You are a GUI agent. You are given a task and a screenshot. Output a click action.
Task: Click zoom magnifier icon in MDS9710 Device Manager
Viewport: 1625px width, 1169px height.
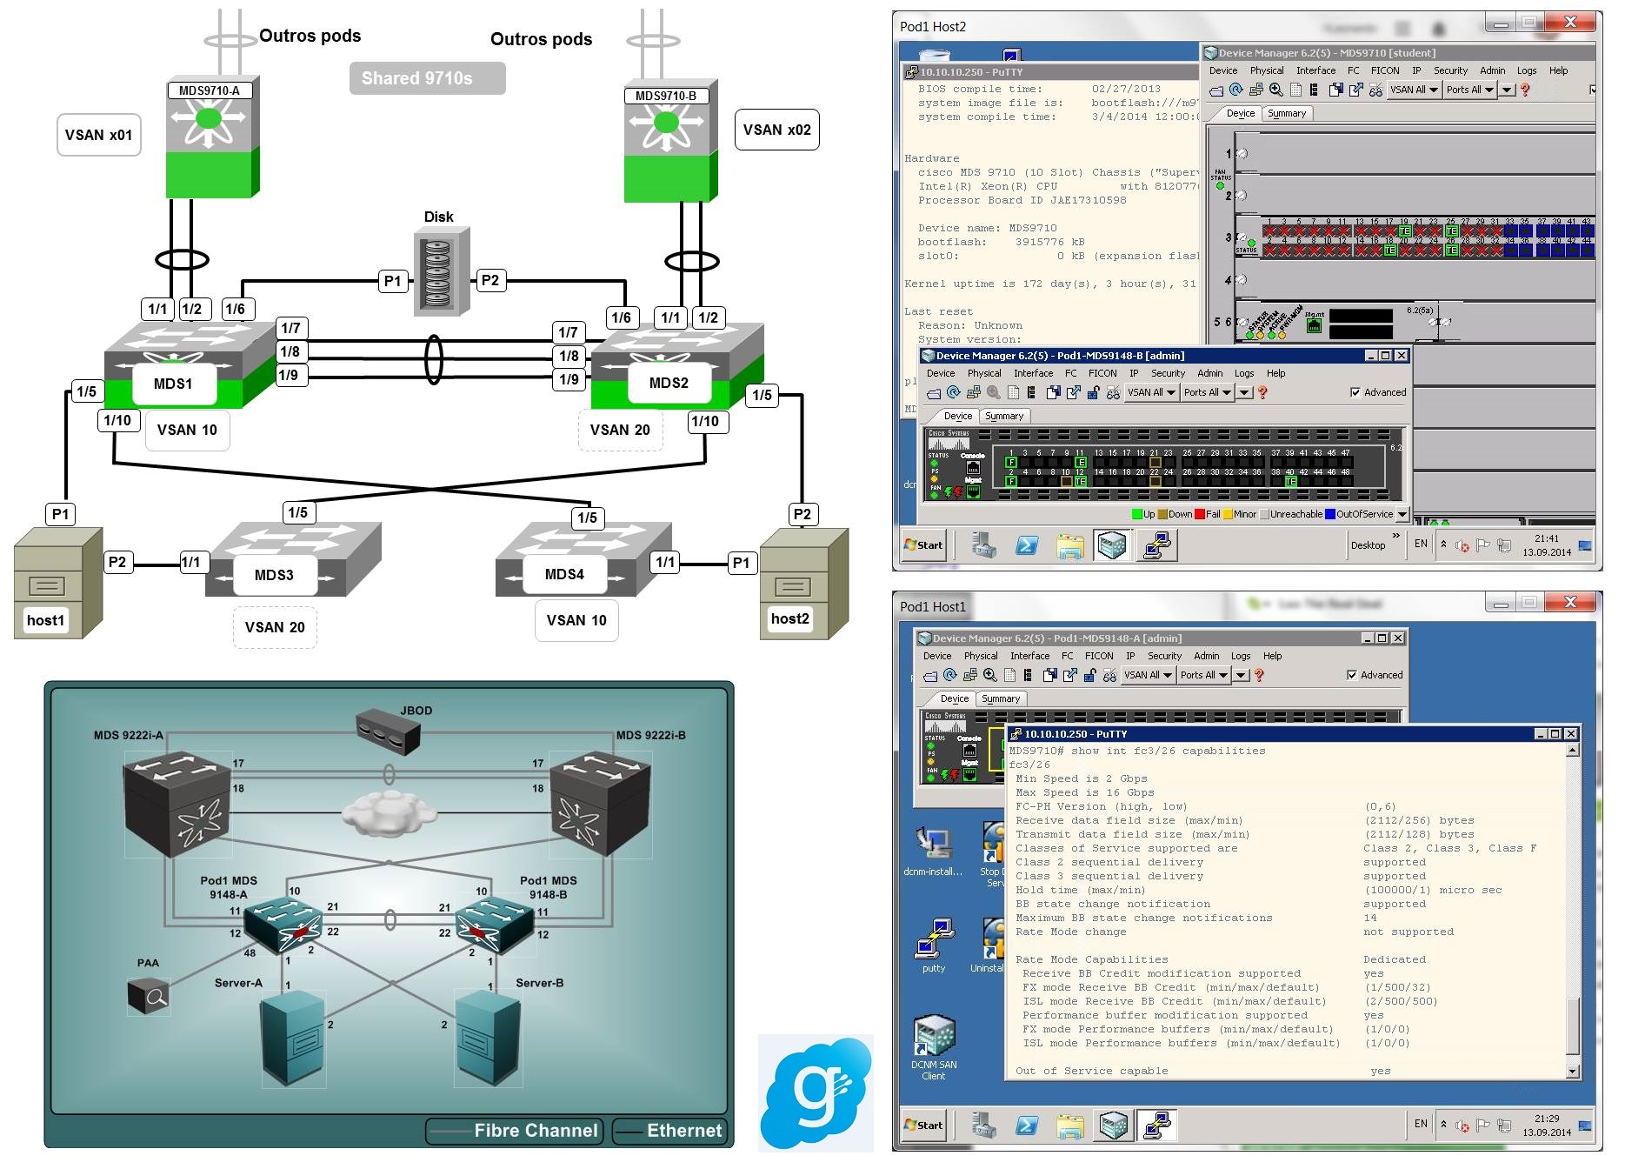click(x=1275, y=90)
